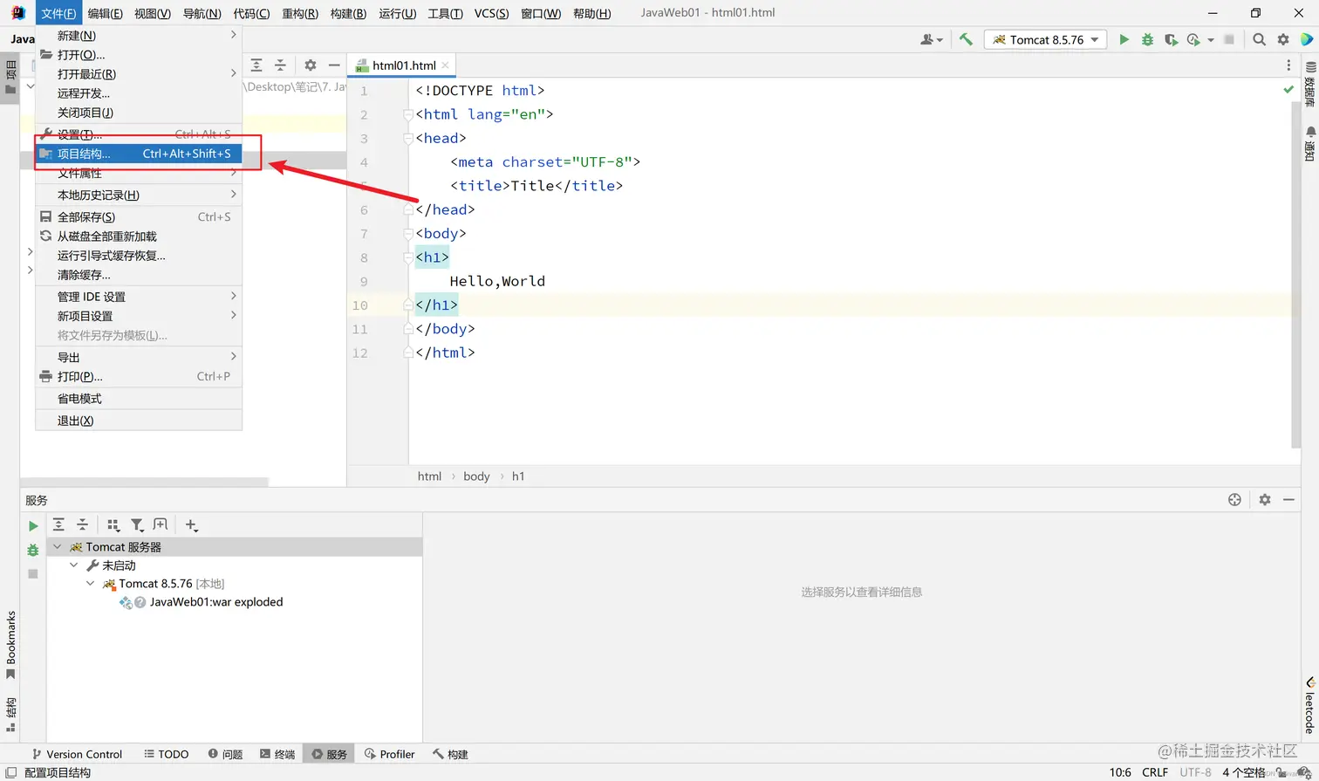Click the 4 个空格 indent status entry

[1243, 772]
